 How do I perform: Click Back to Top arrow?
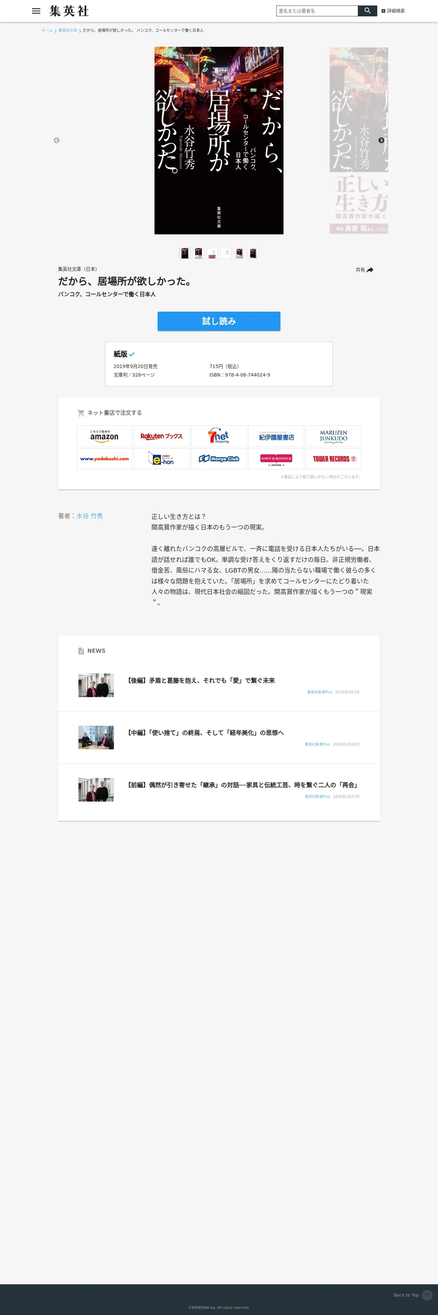click(x=427, y=1295)
